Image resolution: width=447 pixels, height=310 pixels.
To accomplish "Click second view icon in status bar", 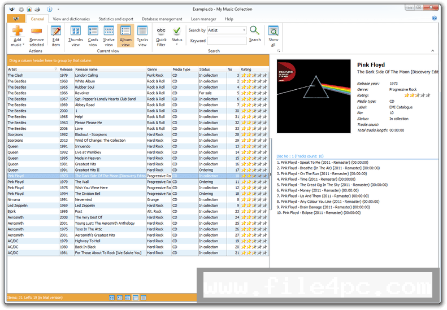I will (x=120, y=298).
